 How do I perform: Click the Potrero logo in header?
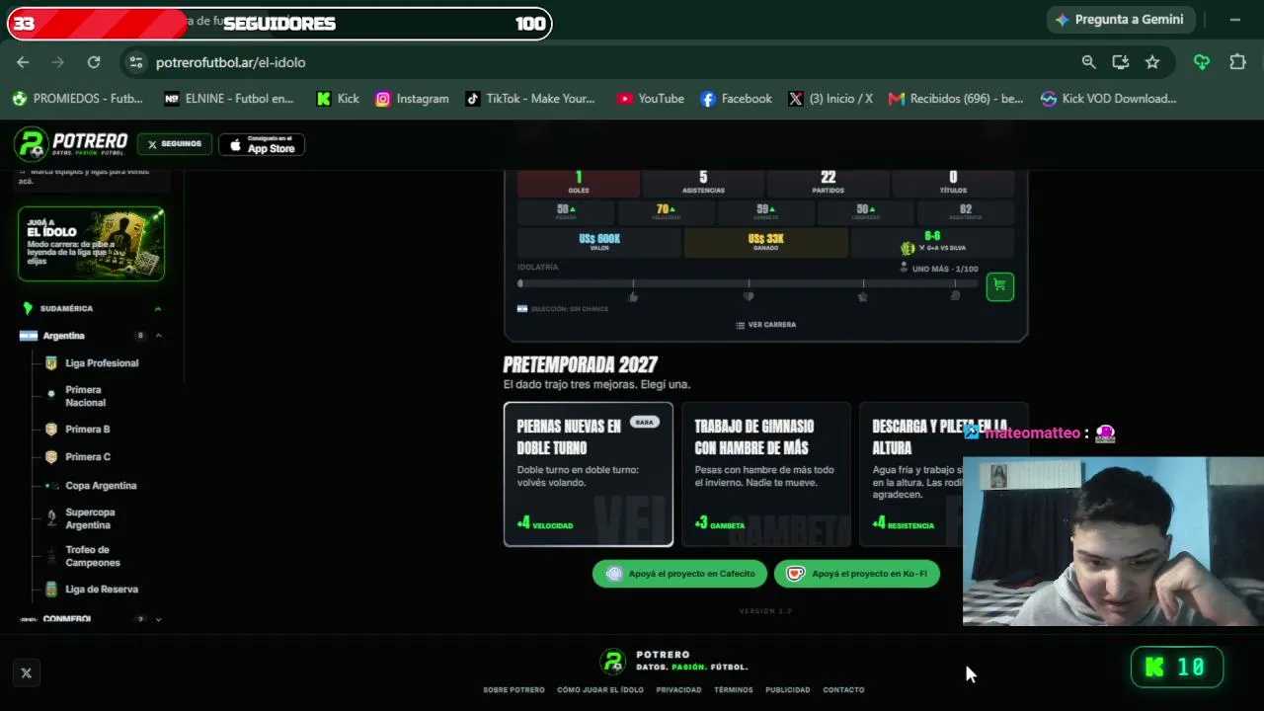tap(71, 144)
